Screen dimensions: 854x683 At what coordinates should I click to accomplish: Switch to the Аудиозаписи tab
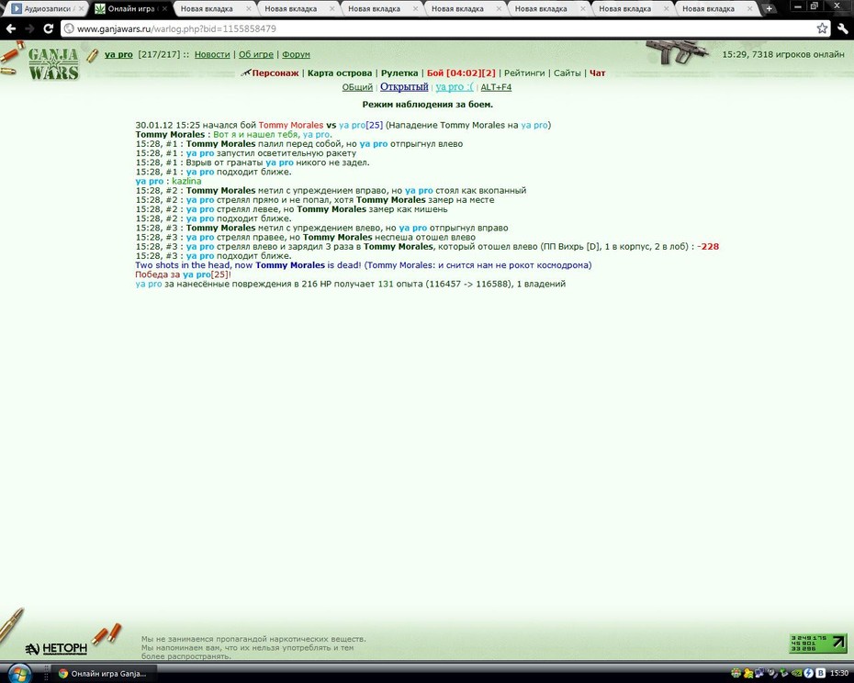[x=47, y=8]
